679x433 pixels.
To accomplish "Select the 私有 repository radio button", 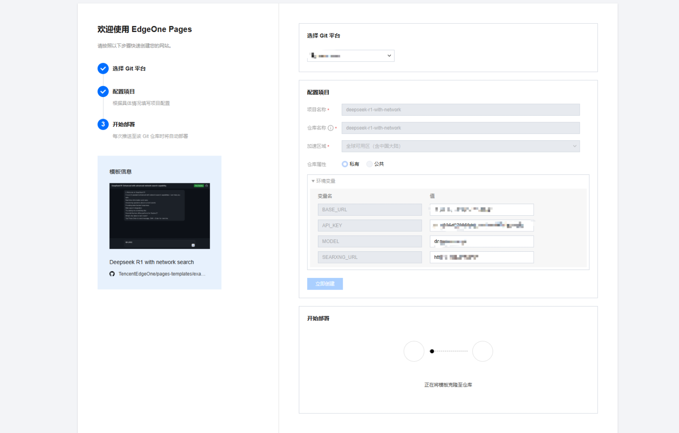I will click(x=345, y=164).
